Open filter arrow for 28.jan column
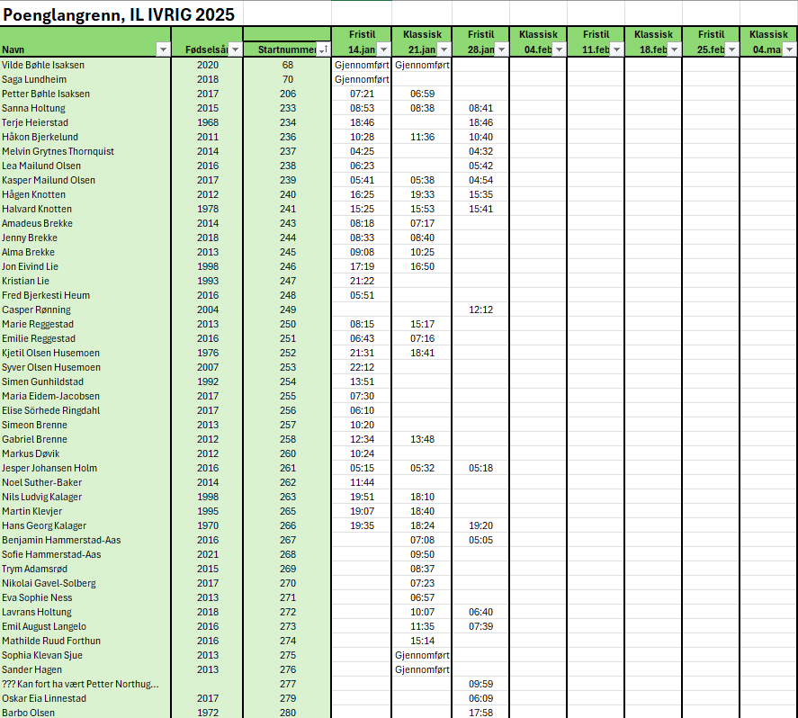 pyautogui.click(x=500, y=50)
